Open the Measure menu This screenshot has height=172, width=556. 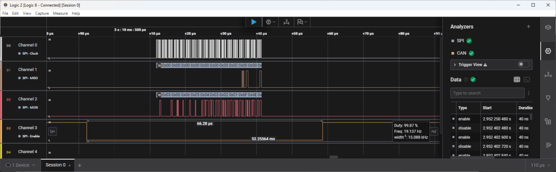coord(60,13)
